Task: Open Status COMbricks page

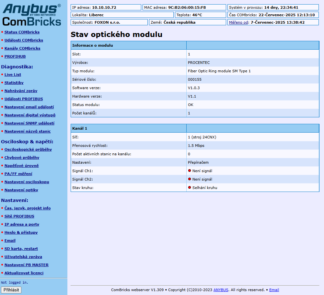Action: 22,32
